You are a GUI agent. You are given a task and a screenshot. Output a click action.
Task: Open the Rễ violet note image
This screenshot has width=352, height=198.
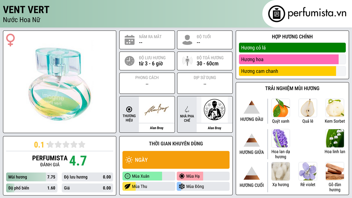(x=308, y=171)
